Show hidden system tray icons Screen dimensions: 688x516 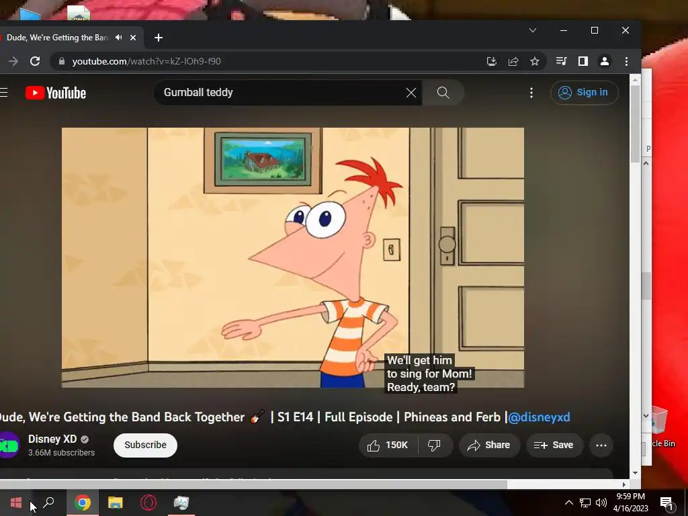[568, 503]
